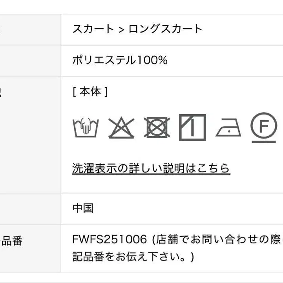Select product number FWFS251006
Screen dimensions: 283x283
110,239
